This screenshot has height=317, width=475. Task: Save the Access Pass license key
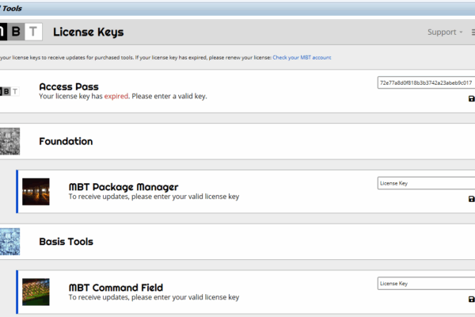point(472,98)
